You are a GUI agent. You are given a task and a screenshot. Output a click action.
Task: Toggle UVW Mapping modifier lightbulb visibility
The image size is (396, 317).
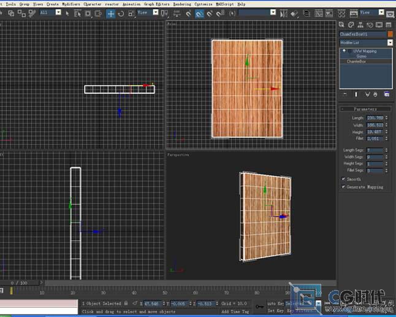coord(344,51)
